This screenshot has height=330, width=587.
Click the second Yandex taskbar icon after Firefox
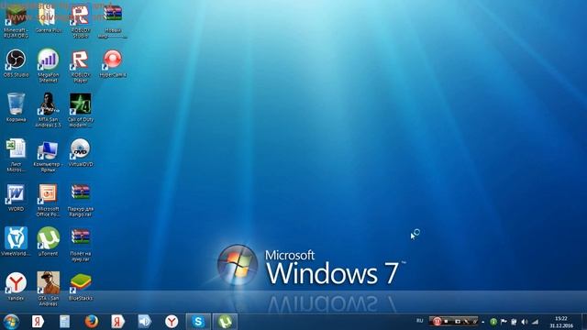point(117,322)
